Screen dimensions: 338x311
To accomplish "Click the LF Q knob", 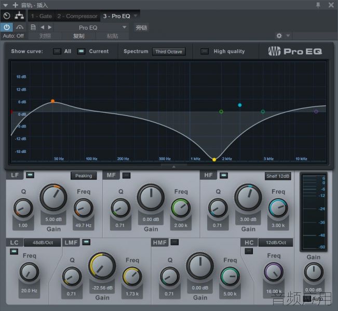I will (x=23, y=208).
